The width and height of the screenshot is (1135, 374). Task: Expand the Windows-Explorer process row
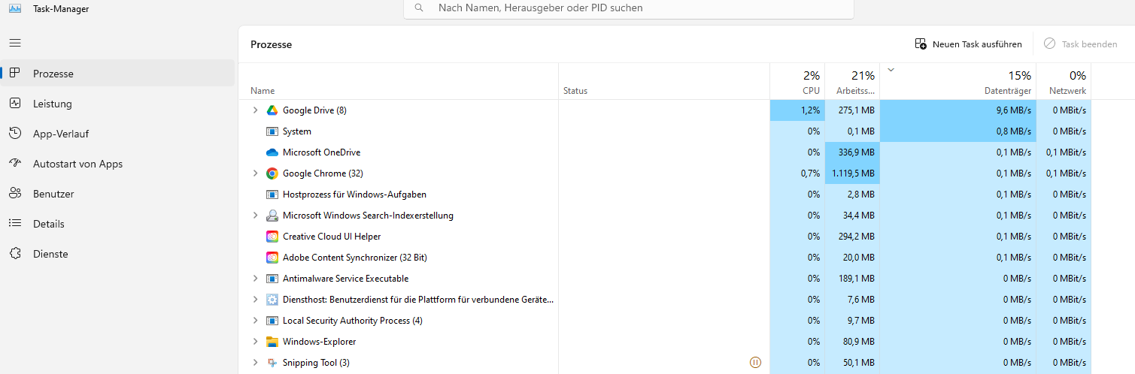pos(255,342)
